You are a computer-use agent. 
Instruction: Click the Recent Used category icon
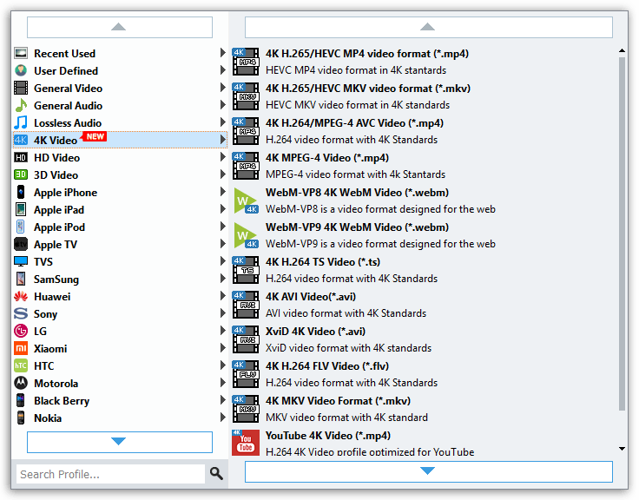tap(21, 53)
